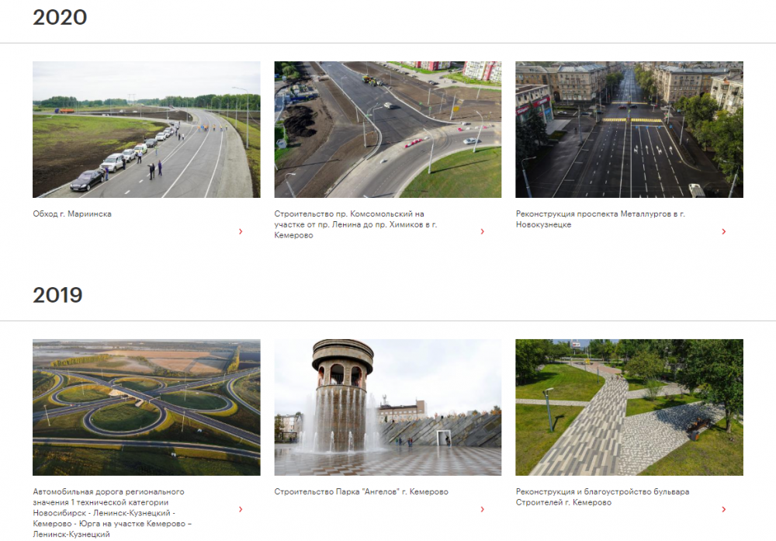Click red arrow for бульвара Строителей project
The height and width of the screenshot is (541, 776).
point(723,509)
